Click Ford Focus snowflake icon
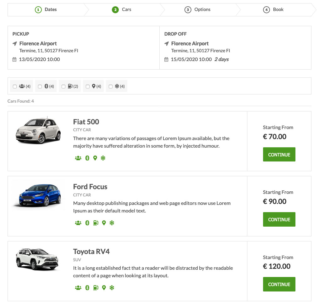 tap(112, 223)
